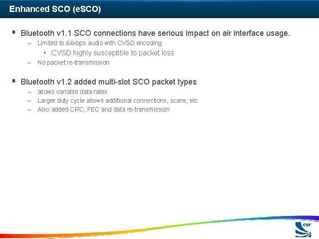Click the CSR logo in the corner
The image size is (319, 239).
click(x=303, y=230)
